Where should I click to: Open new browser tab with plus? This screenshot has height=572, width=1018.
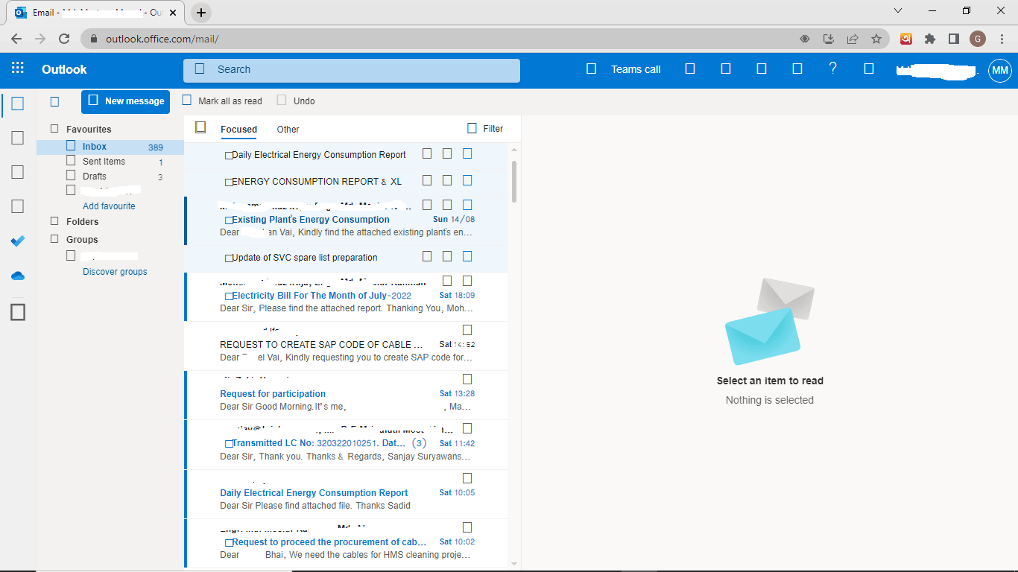201,13
